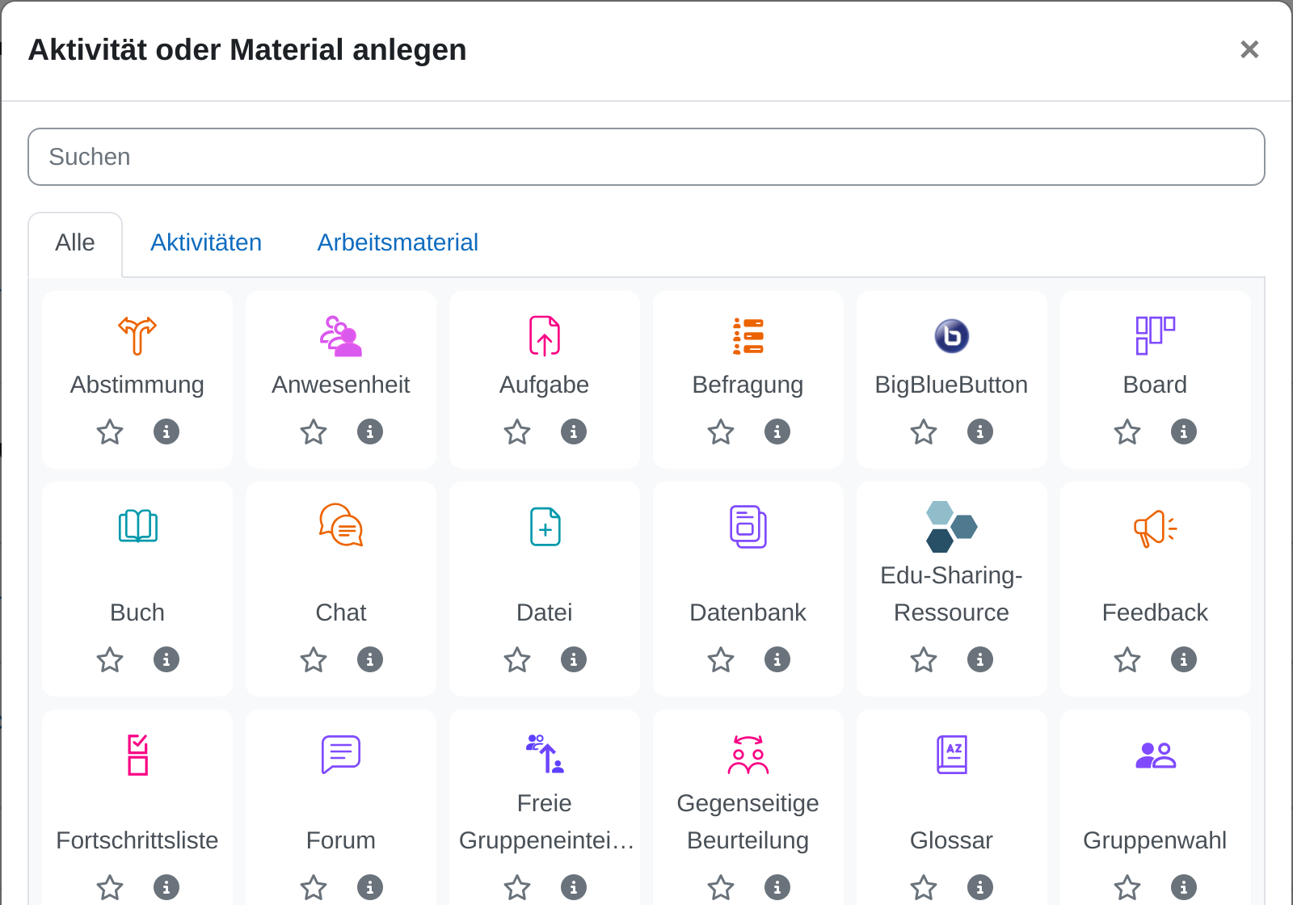Click the Glossar label

(x=951, y=840)
